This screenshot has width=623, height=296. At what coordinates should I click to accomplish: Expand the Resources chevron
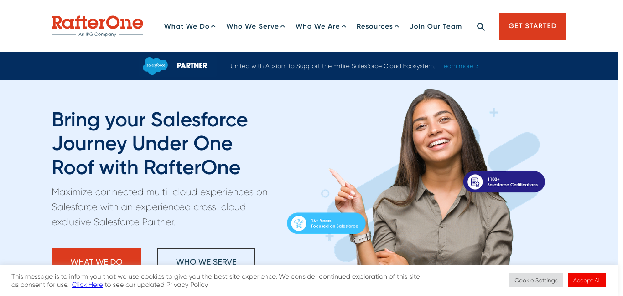[x=397, y=26]
